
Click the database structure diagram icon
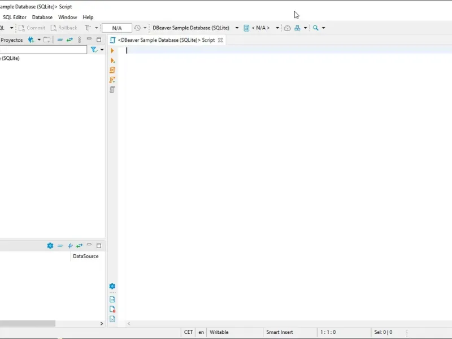point(297,28)
